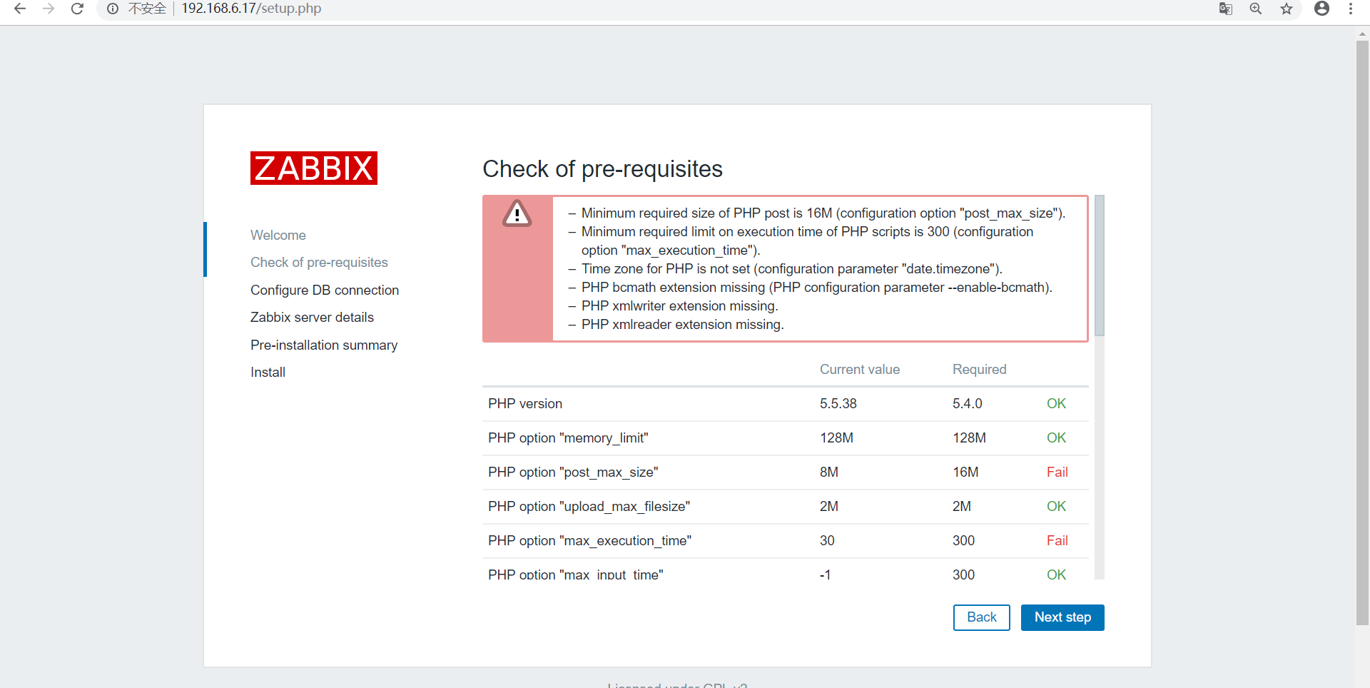Click the OK status for memory_limit

click(x=1057, y=438)
